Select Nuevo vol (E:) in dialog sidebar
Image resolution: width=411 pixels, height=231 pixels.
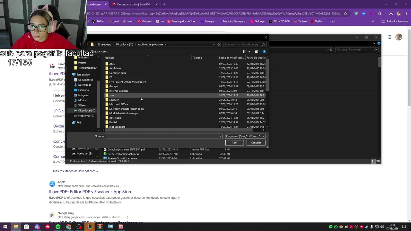pos(86,116)
